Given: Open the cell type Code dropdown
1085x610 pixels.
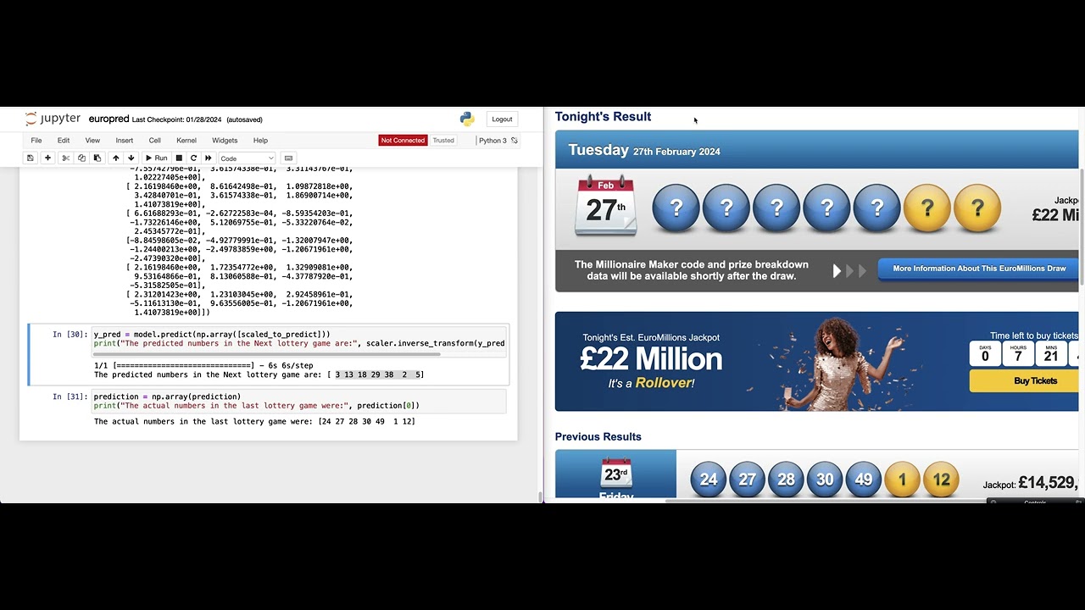Looking at the screenshot, I should coord(248,158).
